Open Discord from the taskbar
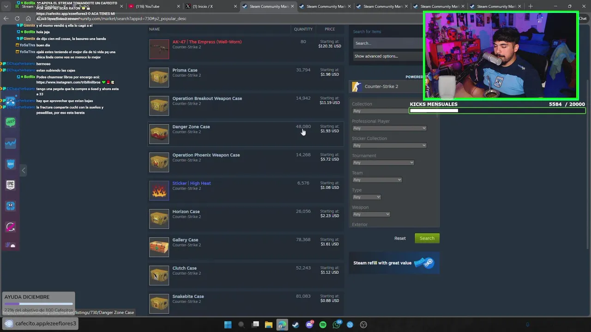The width and height of the screenshot is (591, 332). click(309, 325)
